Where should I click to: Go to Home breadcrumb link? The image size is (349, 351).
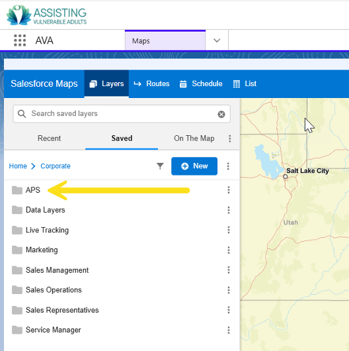click(18, 166)
